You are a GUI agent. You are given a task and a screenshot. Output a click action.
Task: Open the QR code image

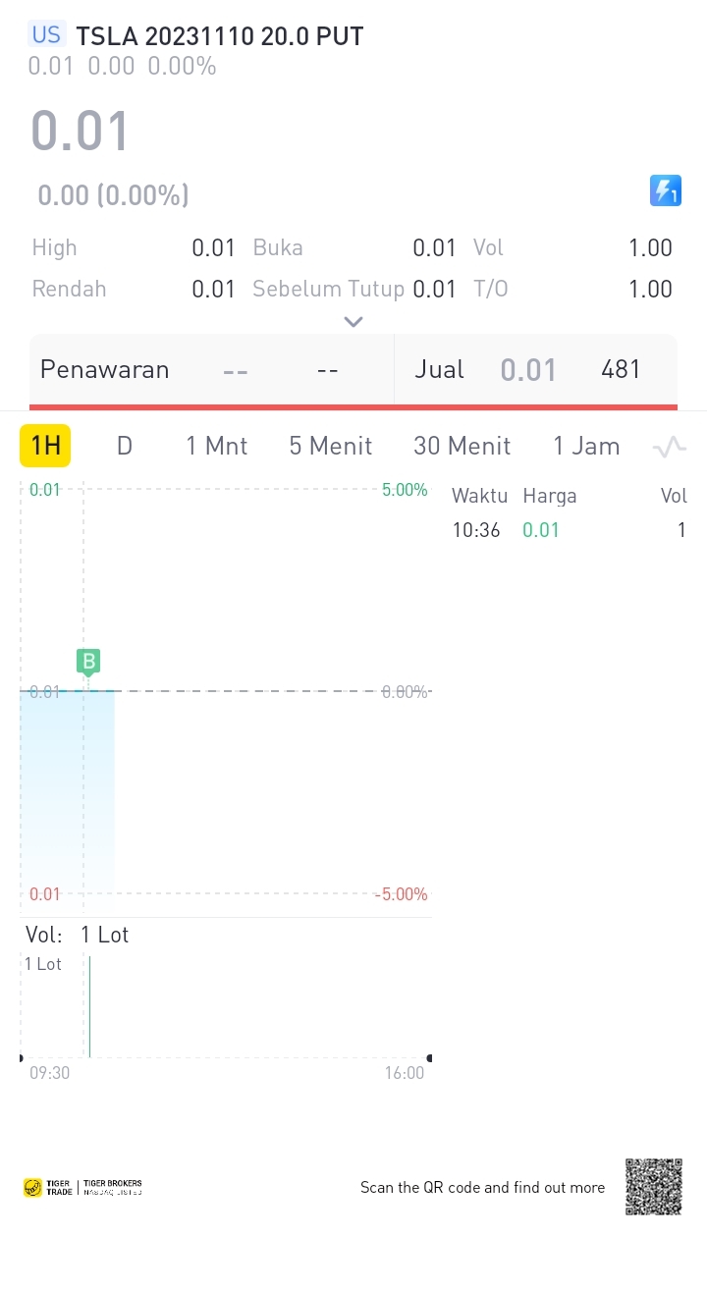[x=654, y=1187]
